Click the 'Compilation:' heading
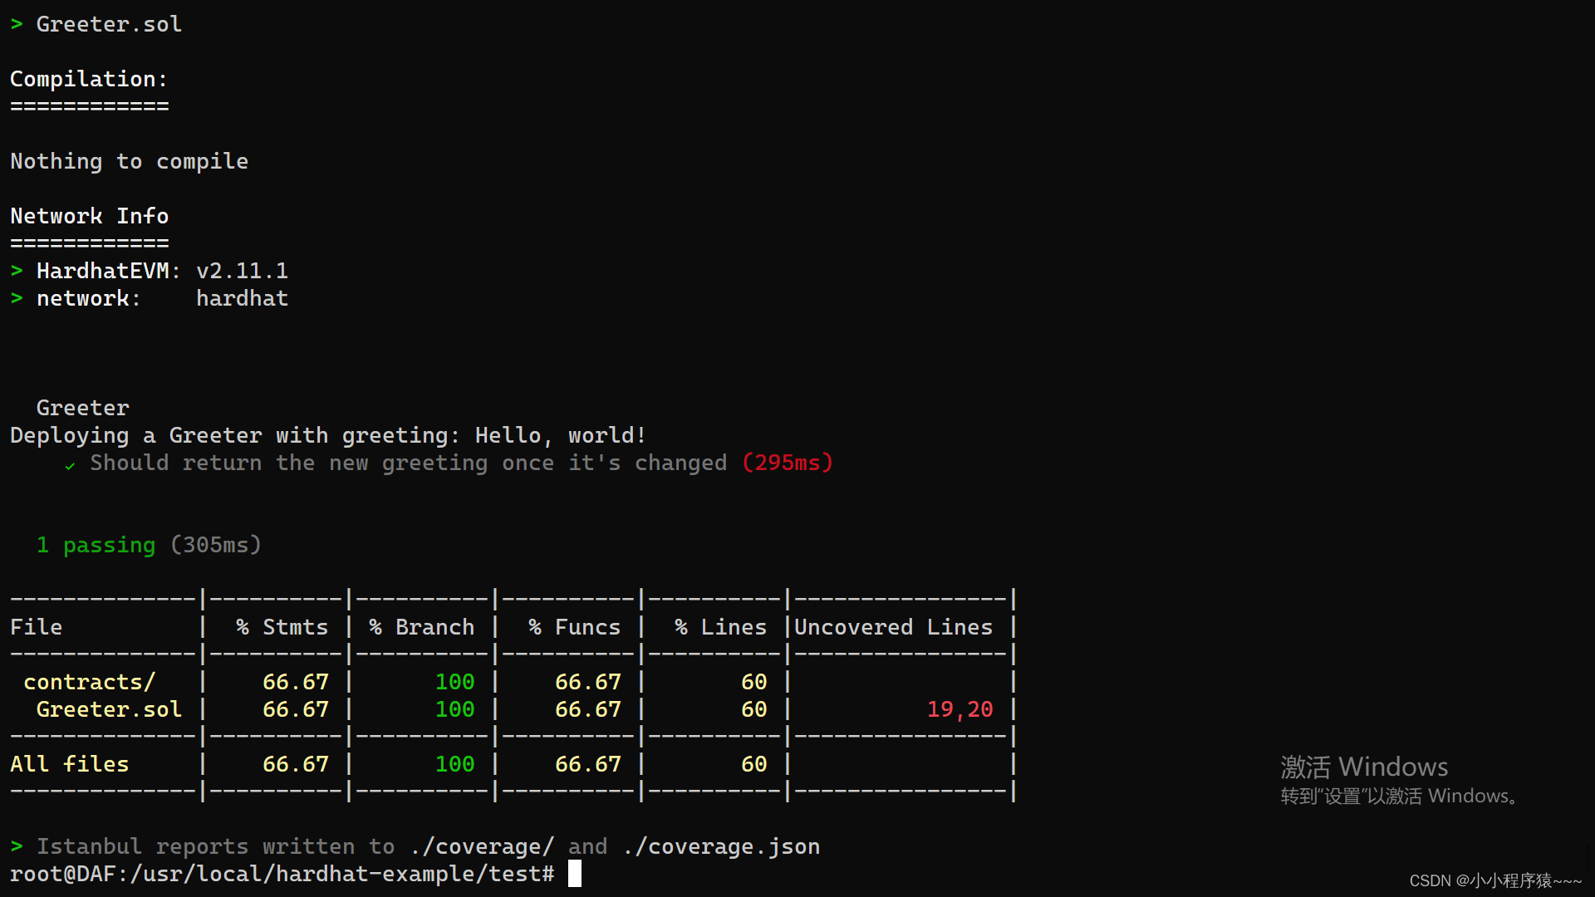 coord(89,79)
